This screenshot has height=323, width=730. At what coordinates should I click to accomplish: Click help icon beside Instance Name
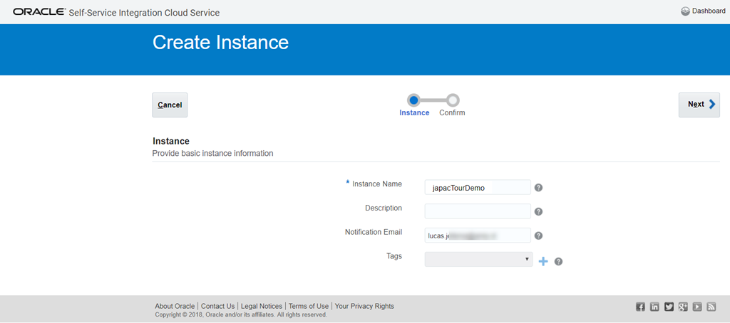coord(539,188)
